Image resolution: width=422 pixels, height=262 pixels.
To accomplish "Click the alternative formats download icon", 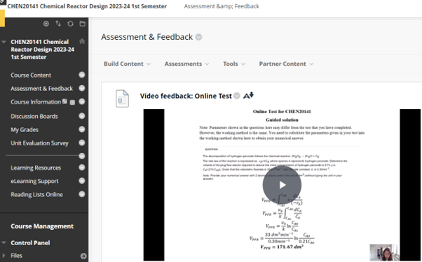I will point(248,96).
